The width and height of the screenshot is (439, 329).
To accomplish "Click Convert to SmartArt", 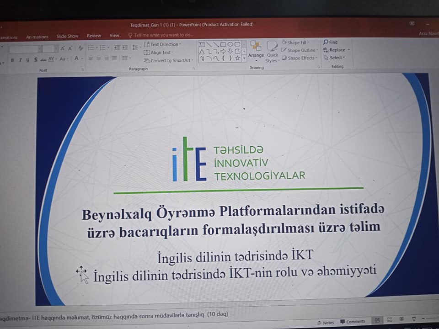I will [169, 60].
